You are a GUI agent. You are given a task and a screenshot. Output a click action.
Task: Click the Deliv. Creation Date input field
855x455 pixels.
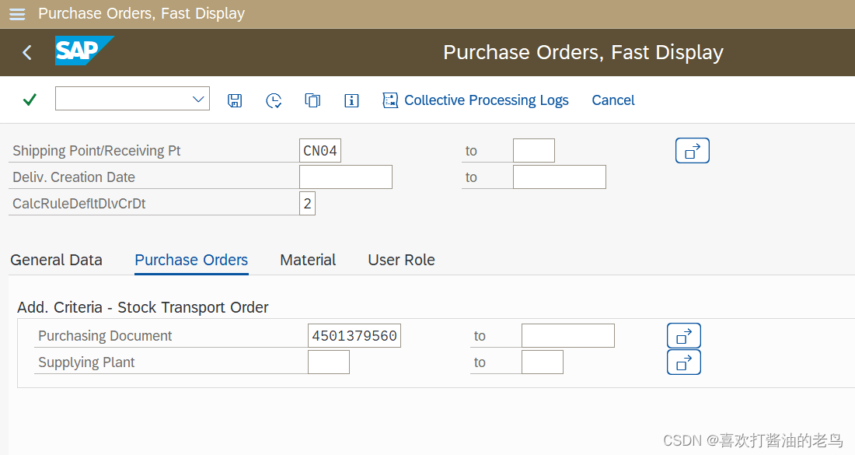345,177
